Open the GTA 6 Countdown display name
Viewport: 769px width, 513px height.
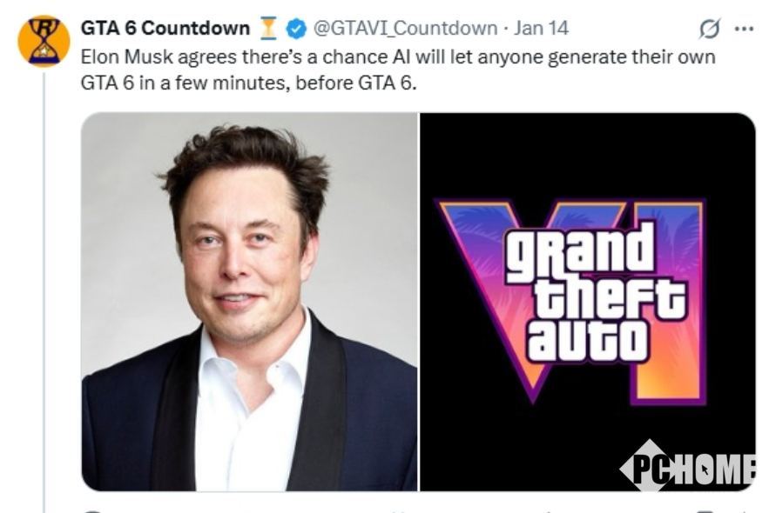click(x=165, y=29)
